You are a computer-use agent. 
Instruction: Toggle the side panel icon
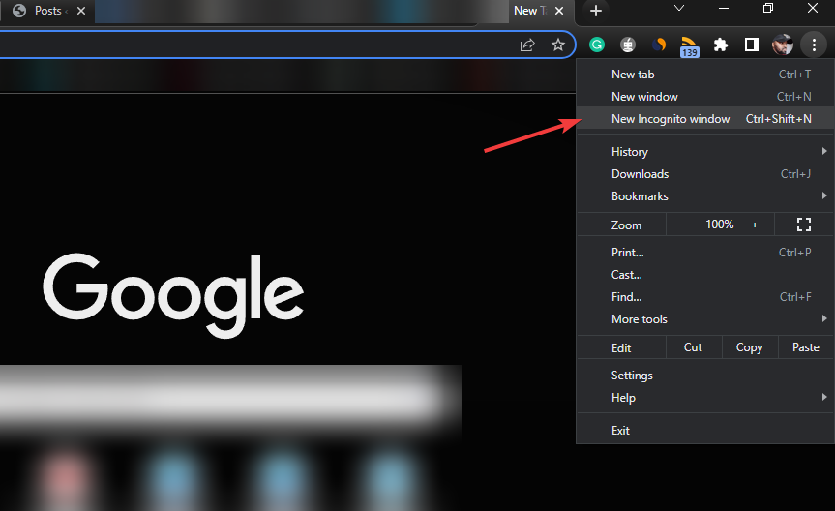pos(752,45)
